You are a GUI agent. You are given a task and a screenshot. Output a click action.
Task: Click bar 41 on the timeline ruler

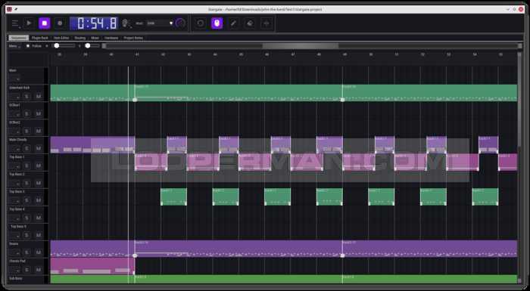click(137, 54)
